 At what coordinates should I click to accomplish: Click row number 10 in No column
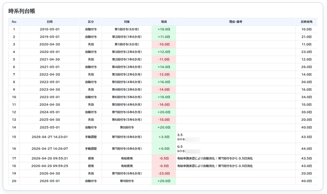(14, 97)
